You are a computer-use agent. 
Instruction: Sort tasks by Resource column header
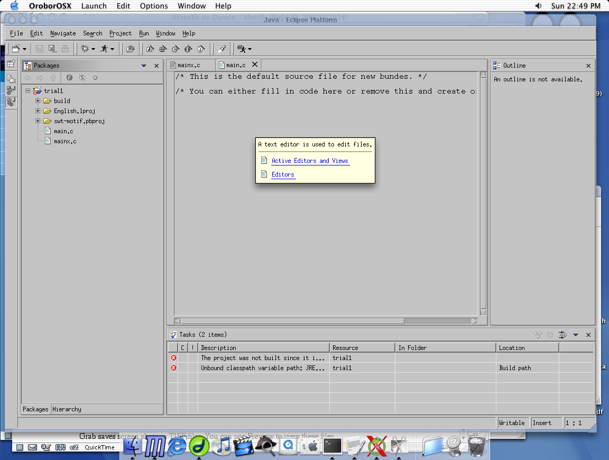point(362,348)
